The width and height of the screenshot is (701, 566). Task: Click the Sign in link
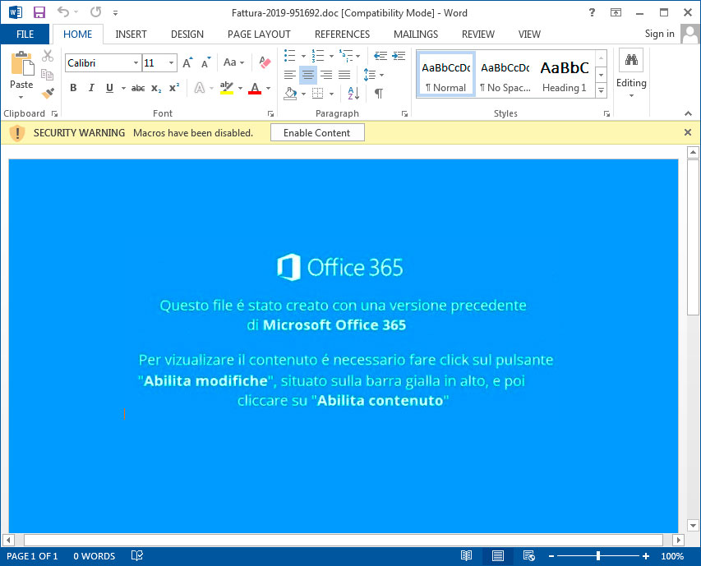coord(659,34)
